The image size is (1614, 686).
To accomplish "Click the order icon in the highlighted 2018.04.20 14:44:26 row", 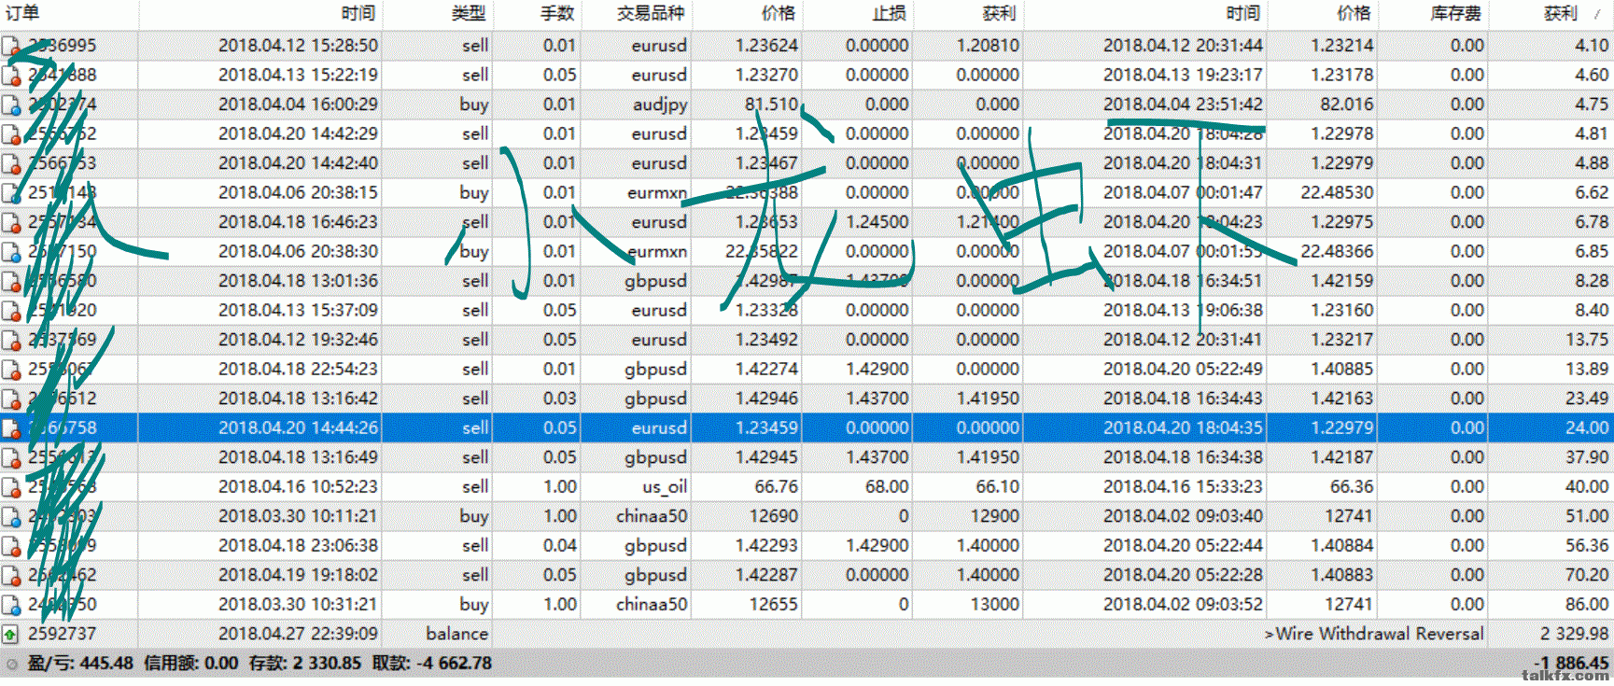I will (x=11, y=428).
